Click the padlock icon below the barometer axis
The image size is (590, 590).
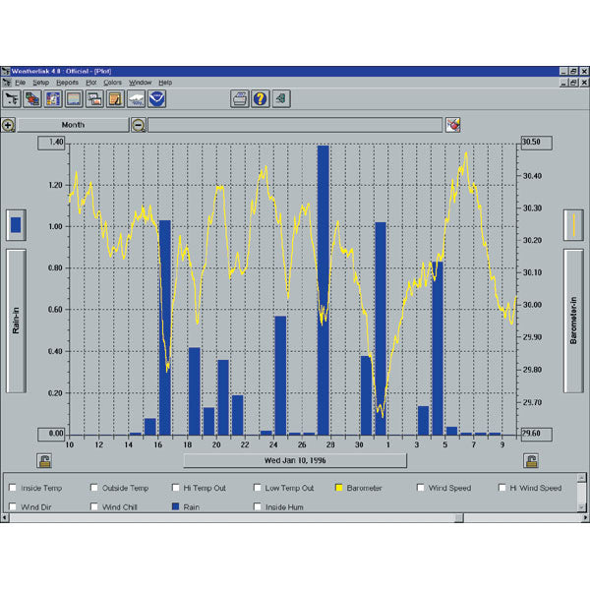(x=530, y=459)
